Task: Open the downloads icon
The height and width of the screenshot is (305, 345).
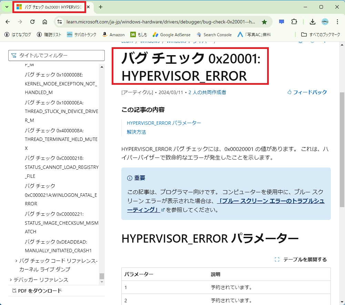Action: [313, 22]
